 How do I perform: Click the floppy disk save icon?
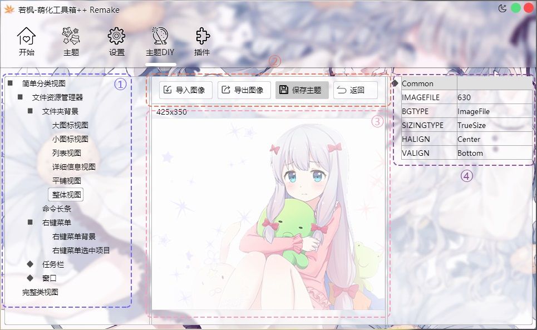pos(284,90)
